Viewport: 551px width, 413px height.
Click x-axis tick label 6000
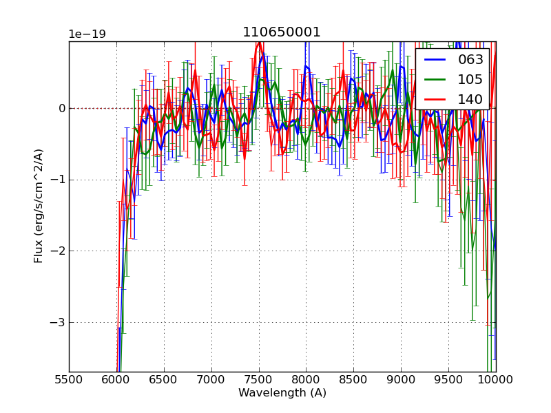tap(116, 379)
